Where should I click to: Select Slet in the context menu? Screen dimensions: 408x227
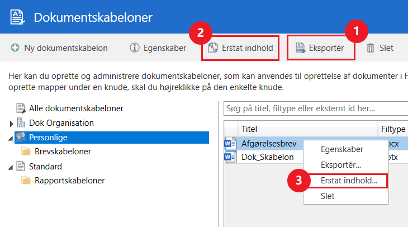pos(328,196)
